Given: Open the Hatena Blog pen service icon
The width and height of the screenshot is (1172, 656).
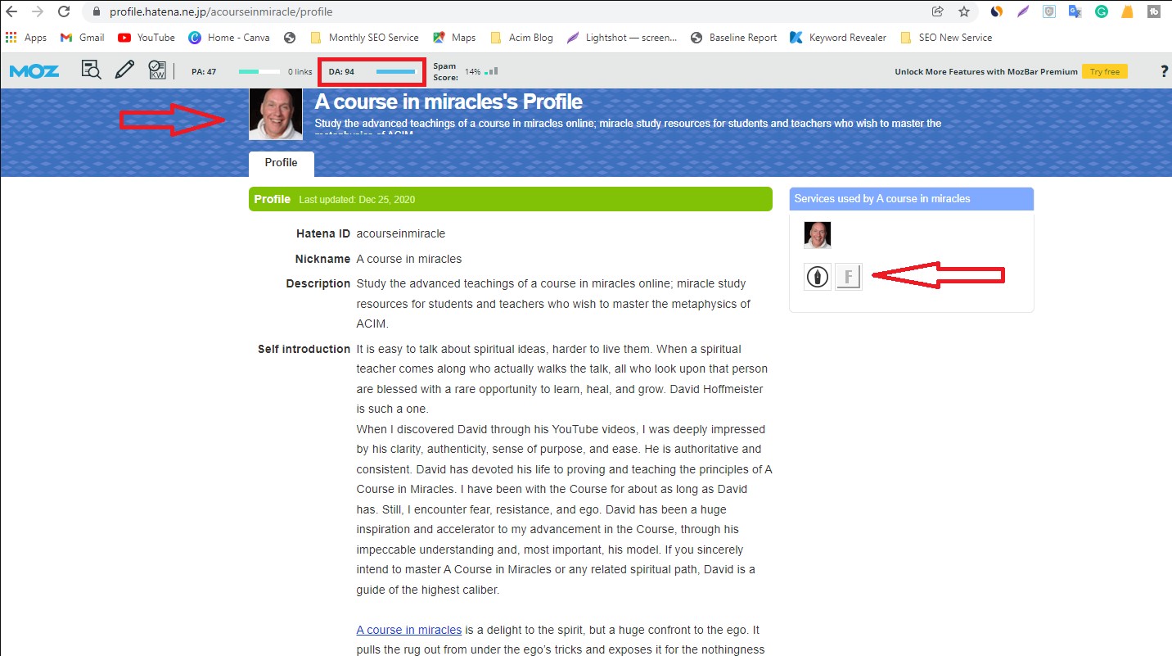Looking at the screenshot, I should [817, 276].
